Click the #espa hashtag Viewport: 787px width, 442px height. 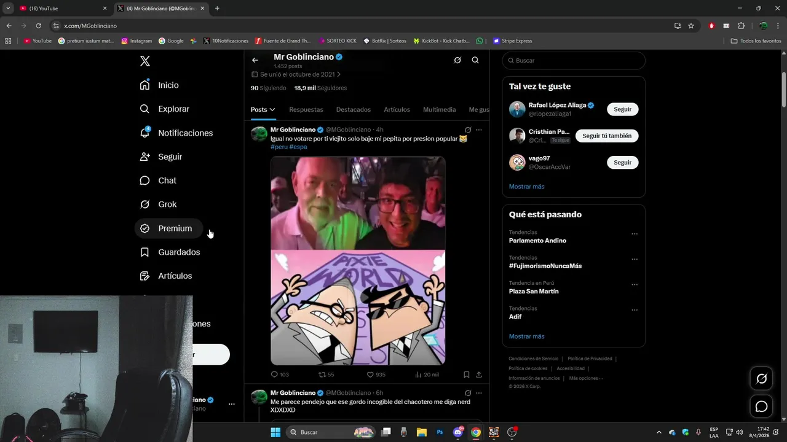298,147
